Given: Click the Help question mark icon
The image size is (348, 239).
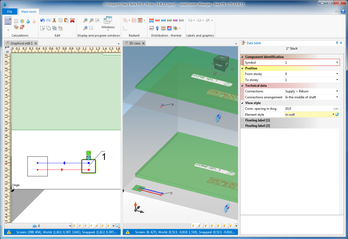Looking at the screenshot, I should 343,11.
